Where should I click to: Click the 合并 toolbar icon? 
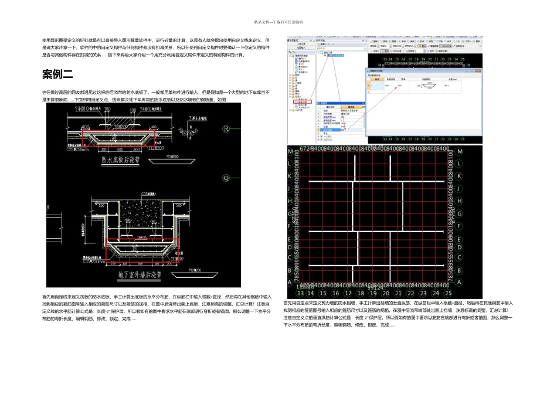[x=447, y=41]
